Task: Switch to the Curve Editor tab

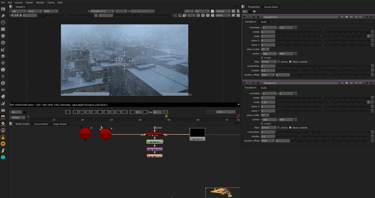Action: (x=41, y=124)
